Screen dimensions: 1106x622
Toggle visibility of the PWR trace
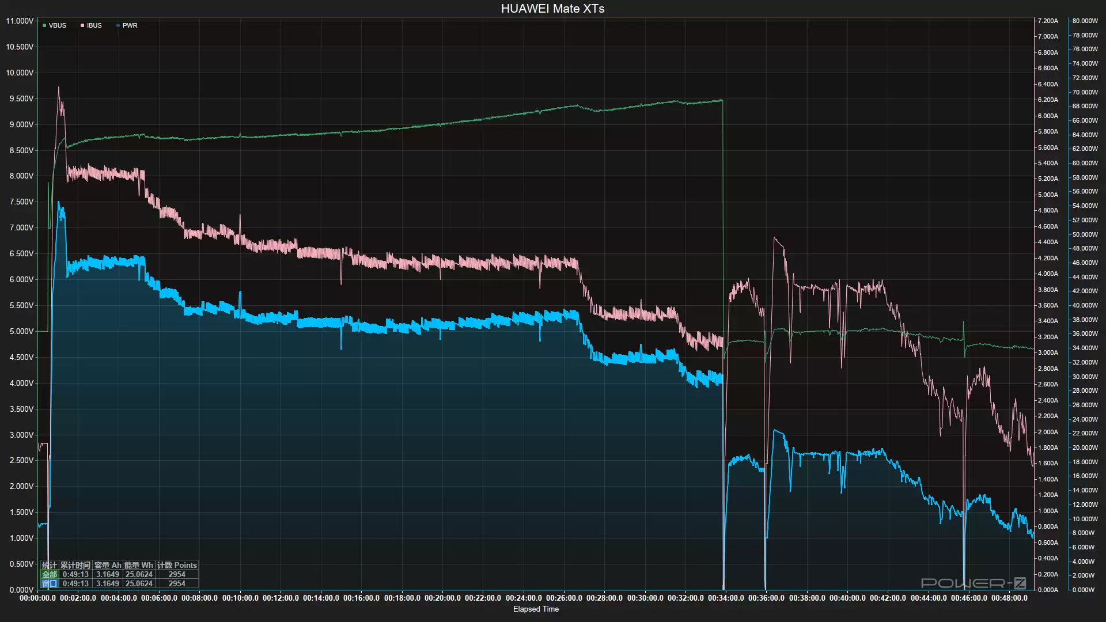(x=129, y=25)
